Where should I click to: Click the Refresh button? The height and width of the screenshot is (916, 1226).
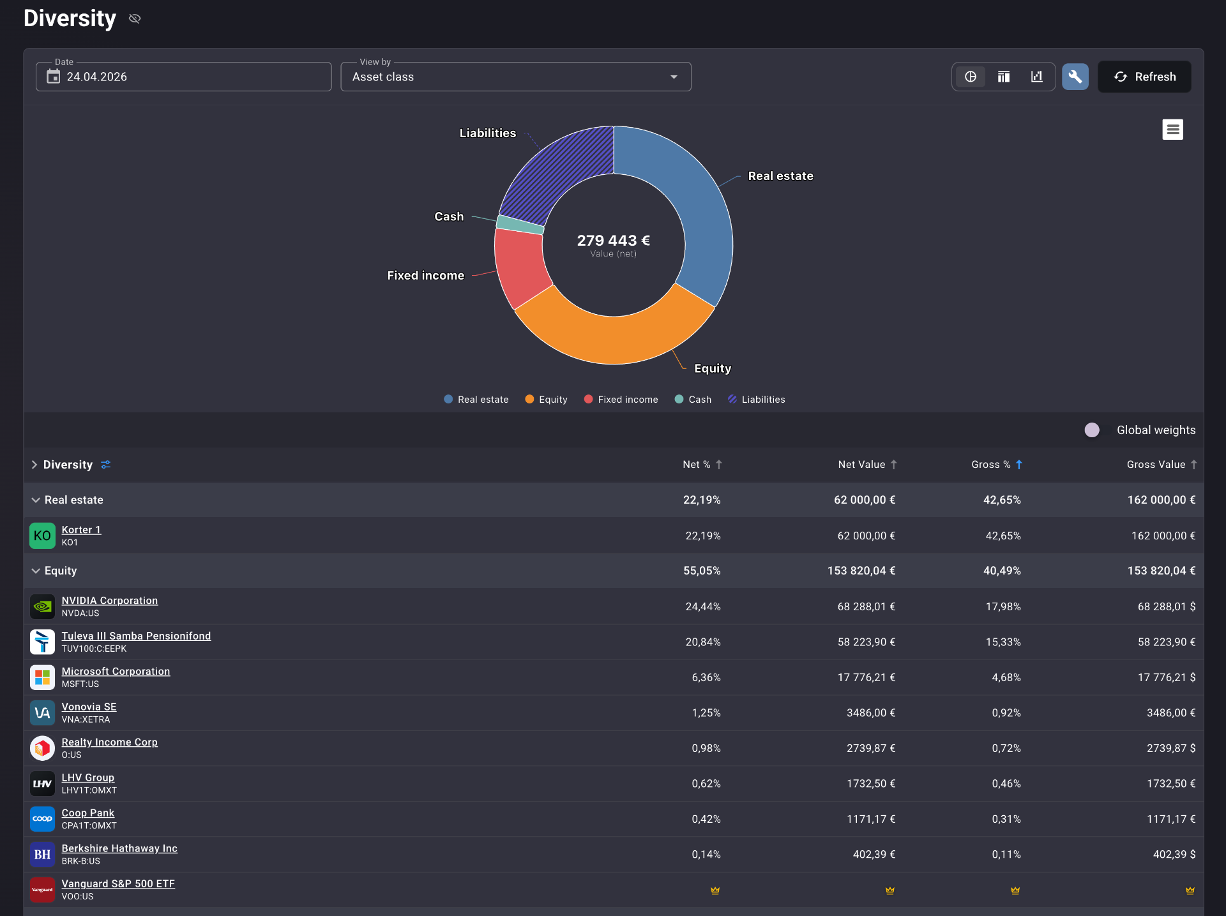coord(1144,77)
